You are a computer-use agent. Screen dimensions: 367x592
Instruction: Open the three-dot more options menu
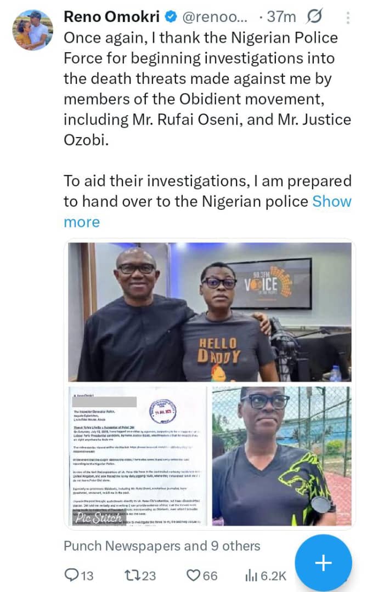pos(348,18)
